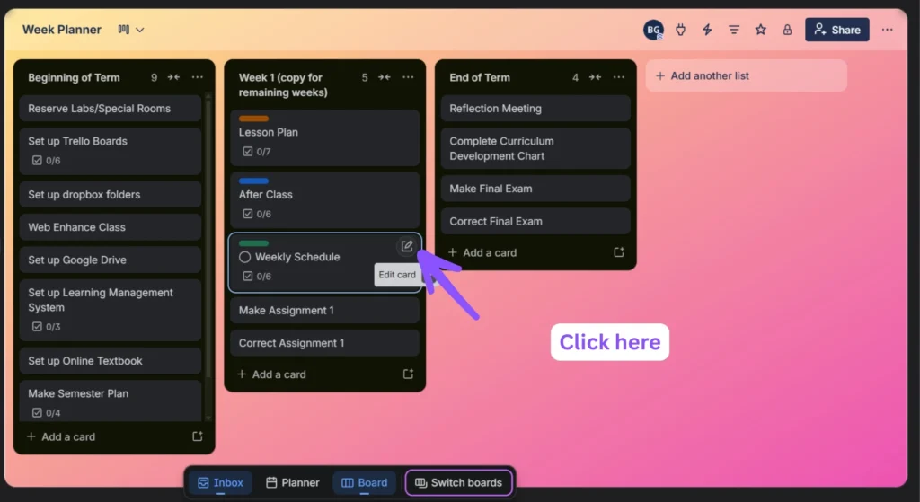Viewport: 920px width, 502px height.
Task: Click the Lesson Plan checklist badge 0/7
Action: point(256,152)
